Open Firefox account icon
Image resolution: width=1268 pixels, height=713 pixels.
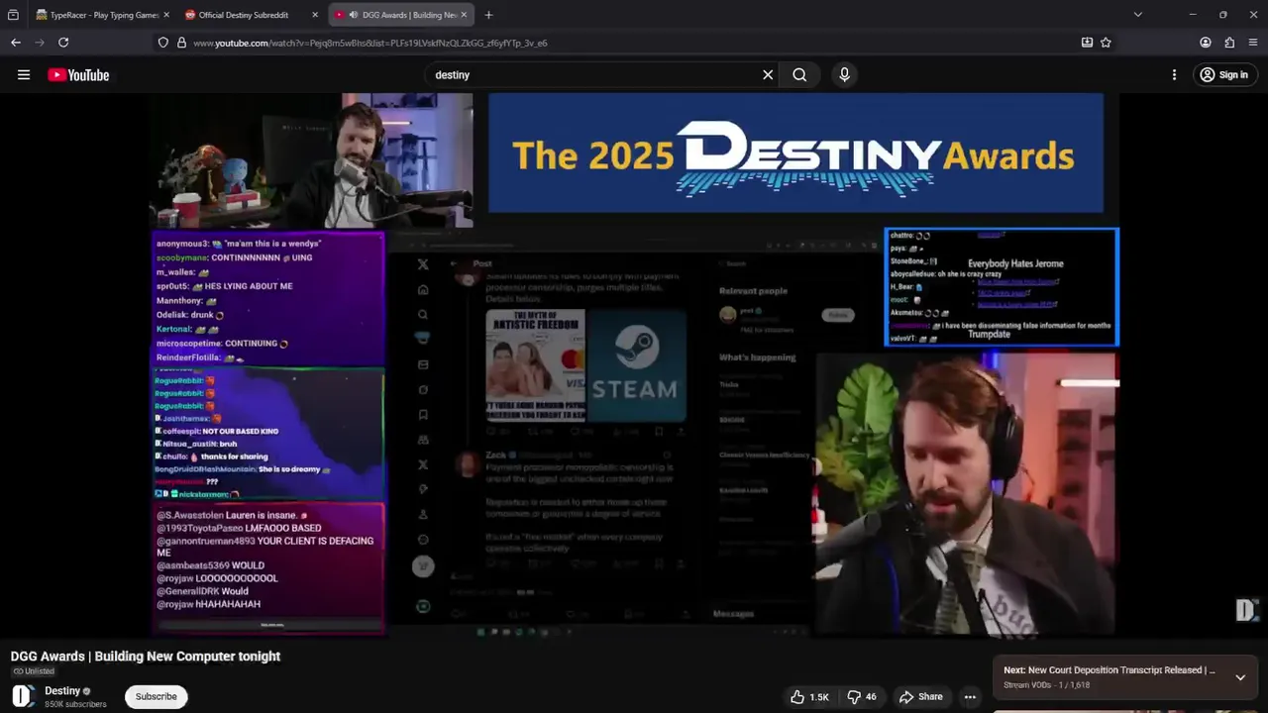pos(1206,43)
